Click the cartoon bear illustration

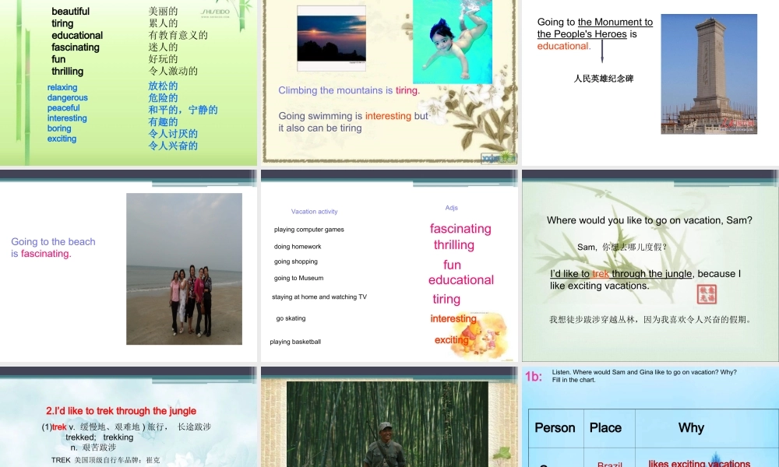pos(479,335)
